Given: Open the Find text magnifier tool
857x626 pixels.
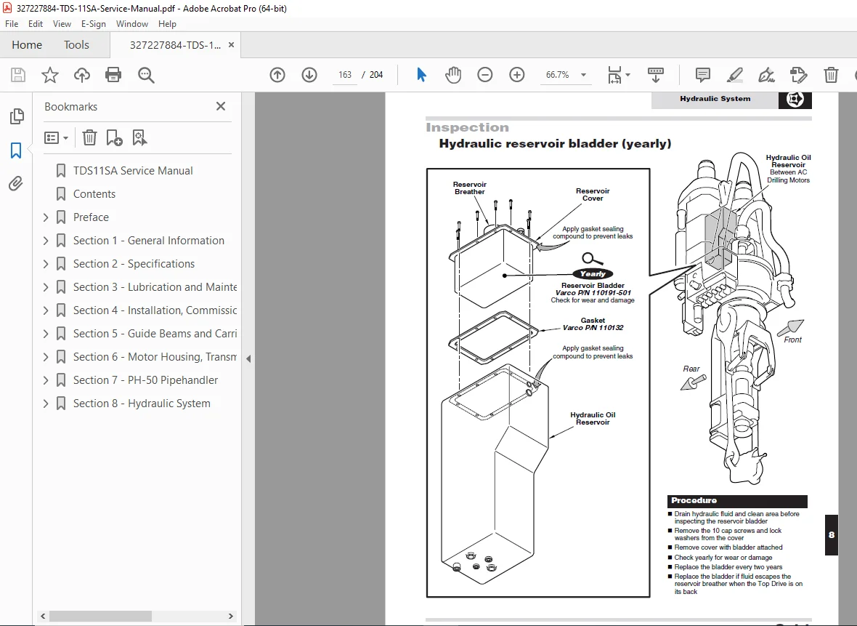Looking at the screenshot, I should tap(146, 74).
